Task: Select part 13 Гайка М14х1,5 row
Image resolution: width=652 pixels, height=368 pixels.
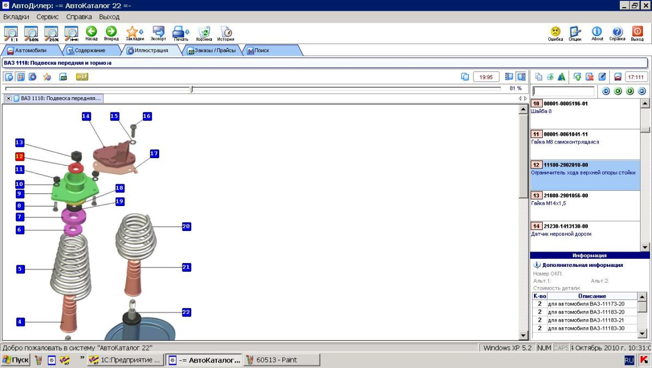Action: tap(585, 205)
